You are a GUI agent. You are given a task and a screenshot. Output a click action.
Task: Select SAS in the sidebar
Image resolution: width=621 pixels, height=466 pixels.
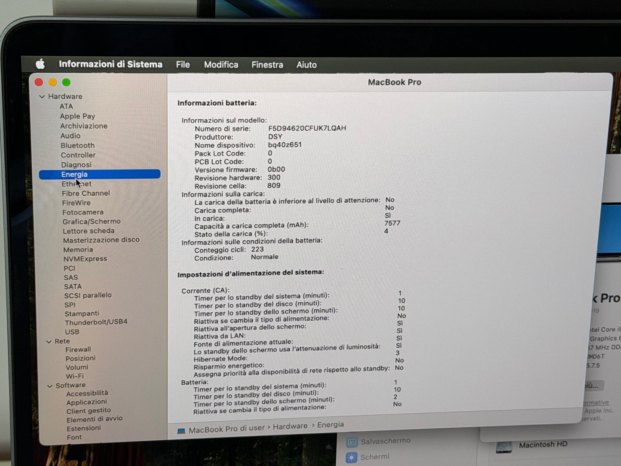pyautogui.click(x=71, y=278)
